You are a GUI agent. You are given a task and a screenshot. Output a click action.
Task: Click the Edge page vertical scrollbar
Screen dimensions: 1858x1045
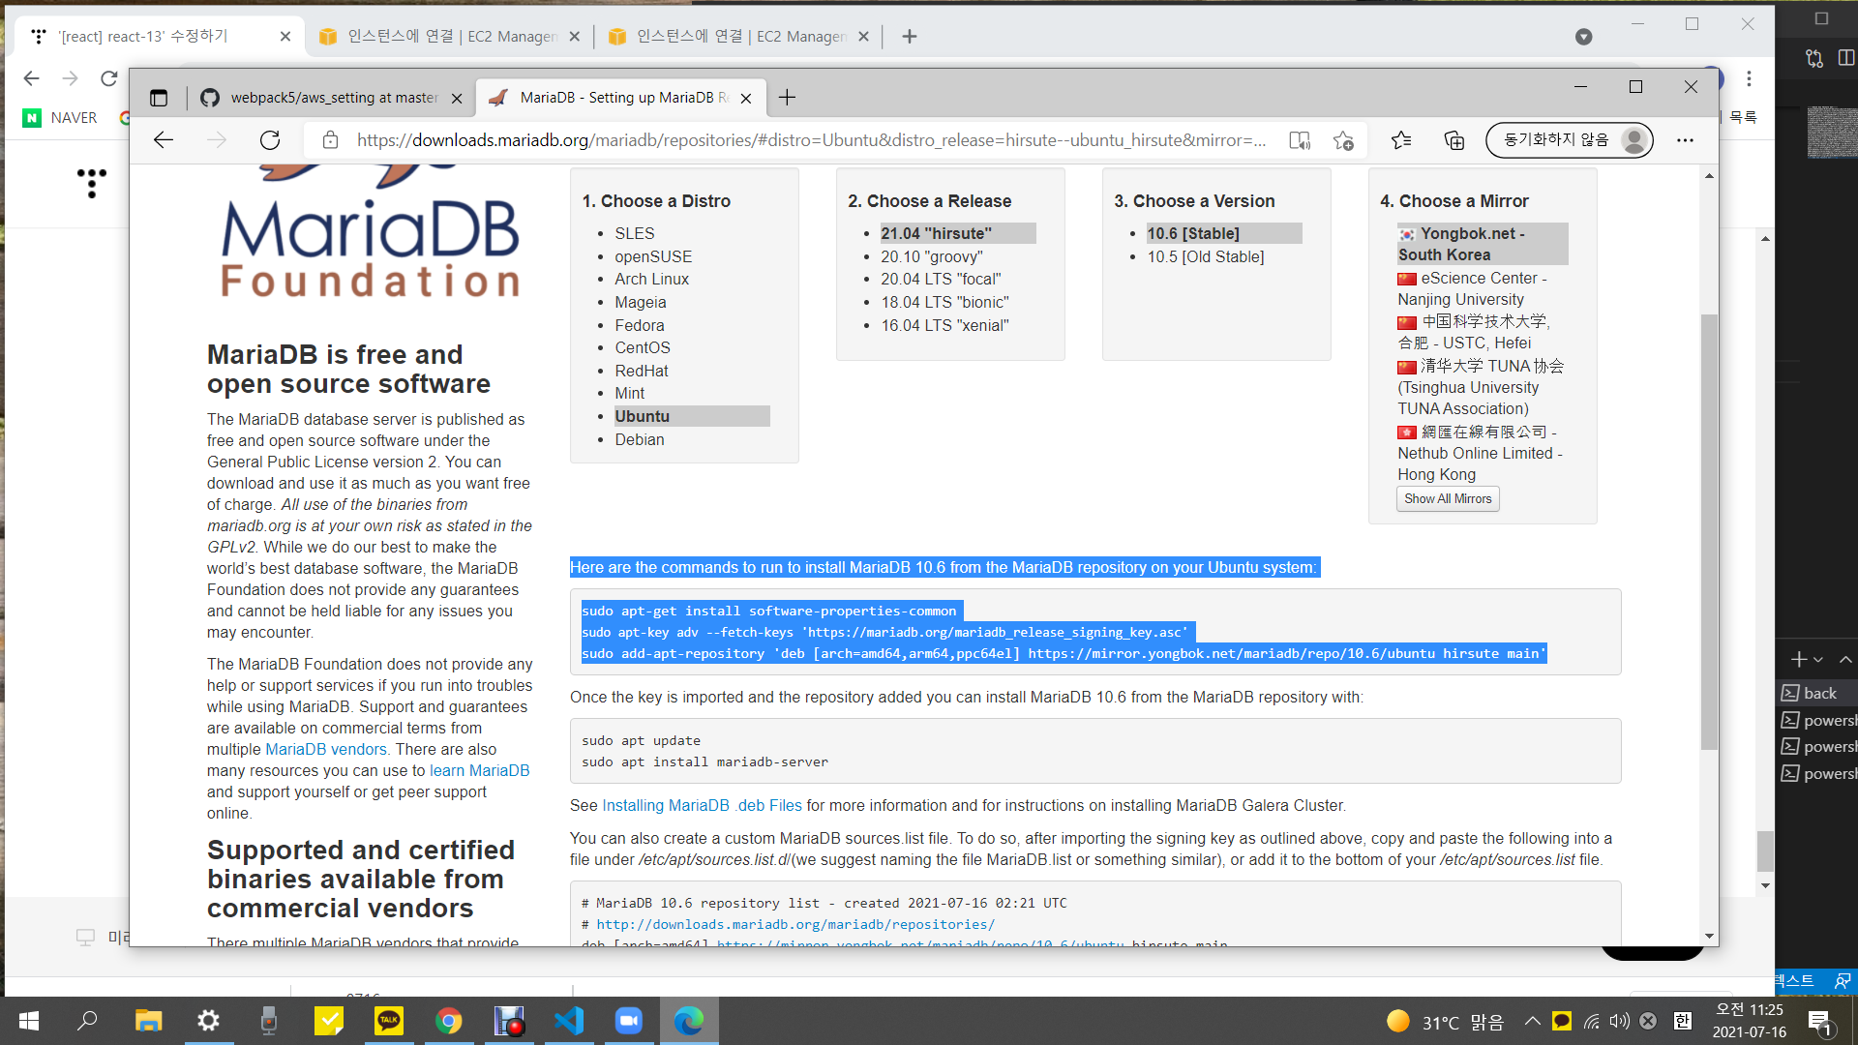point(1709,532)
